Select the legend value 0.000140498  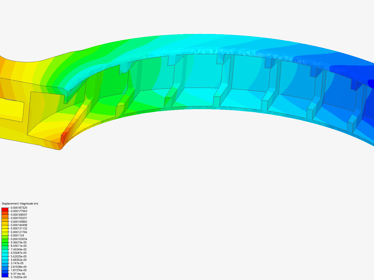(x=19, y=225)
